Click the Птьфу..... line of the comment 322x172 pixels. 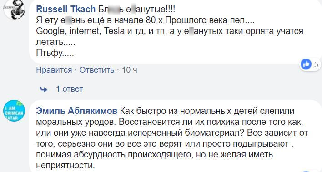55,53
